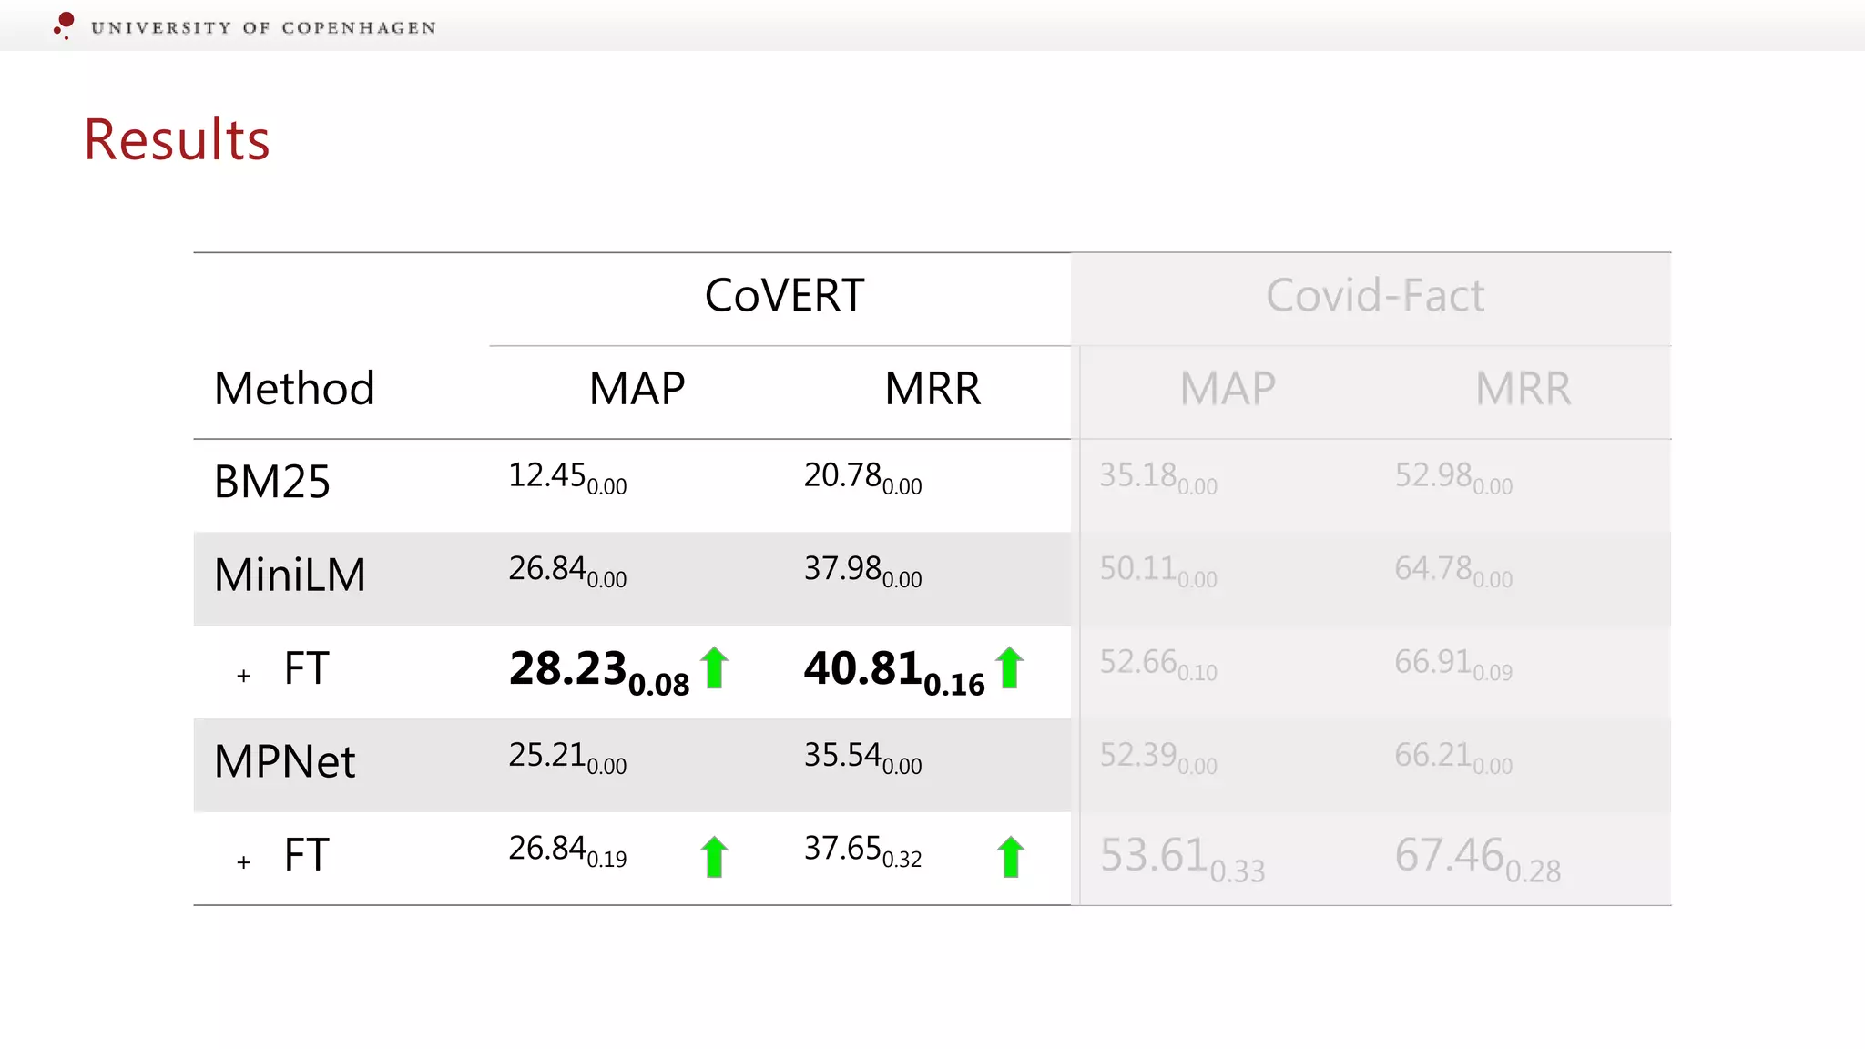Click the University of Copenhagen logo dots

(x=64, y=25)
